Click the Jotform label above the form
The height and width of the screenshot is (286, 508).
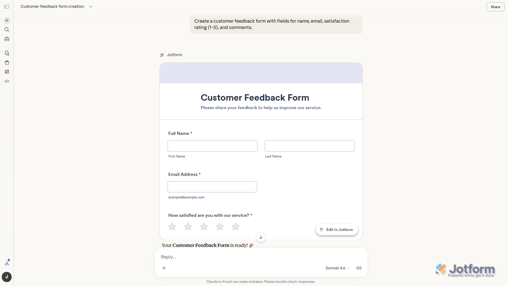(174, 55)
